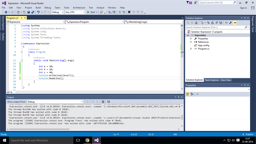Viewport: 256px width, 144px height.
Task: Click Save All in the main toolbar
Action: coord(33,12)
